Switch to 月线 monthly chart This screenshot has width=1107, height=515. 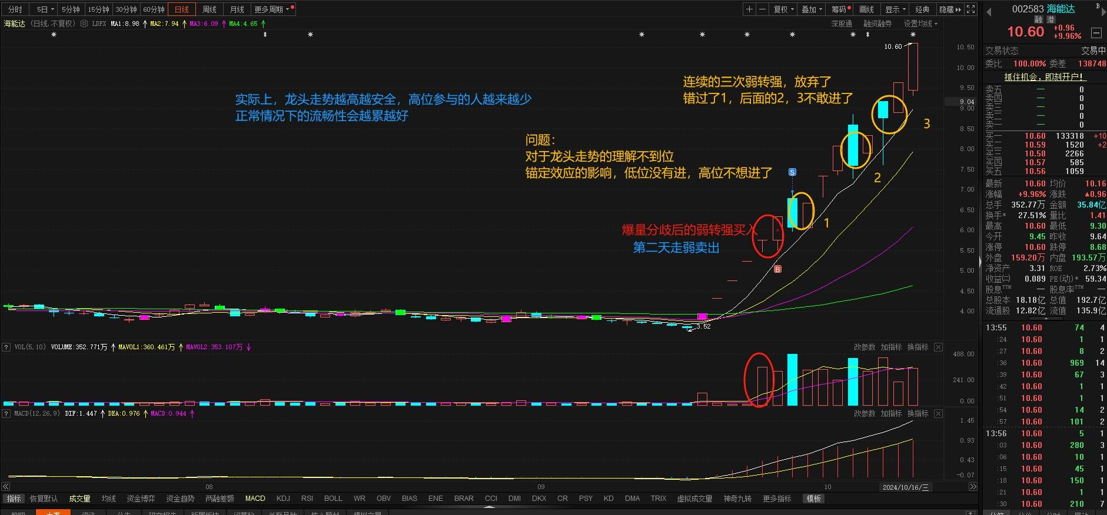coord(237,9)
